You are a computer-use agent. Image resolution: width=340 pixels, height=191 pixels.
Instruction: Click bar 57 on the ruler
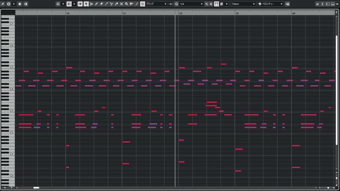point(124,13)
